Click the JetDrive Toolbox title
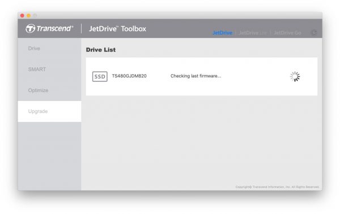 pyautogui.click(x=117, y=29)
